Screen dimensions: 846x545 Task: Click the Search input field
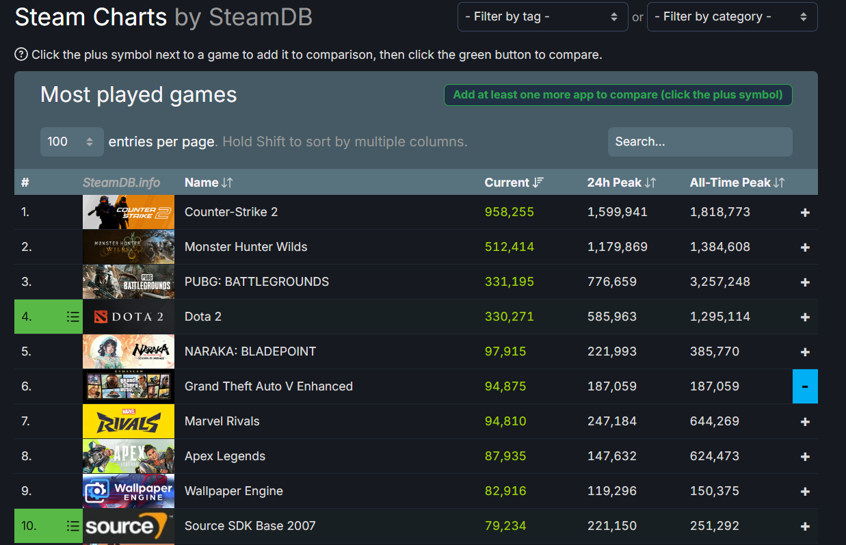point(700,142)
